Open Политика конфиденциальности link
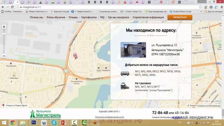 [x=110, y=117]
